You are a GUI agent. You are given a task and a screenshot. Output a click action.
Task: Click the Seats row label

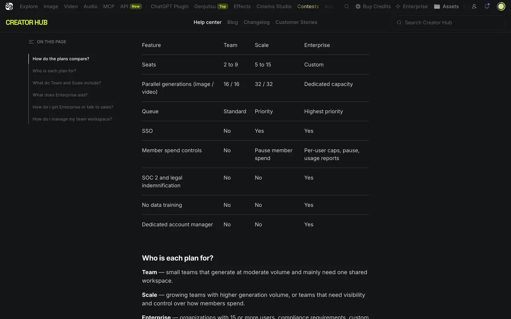149,65
